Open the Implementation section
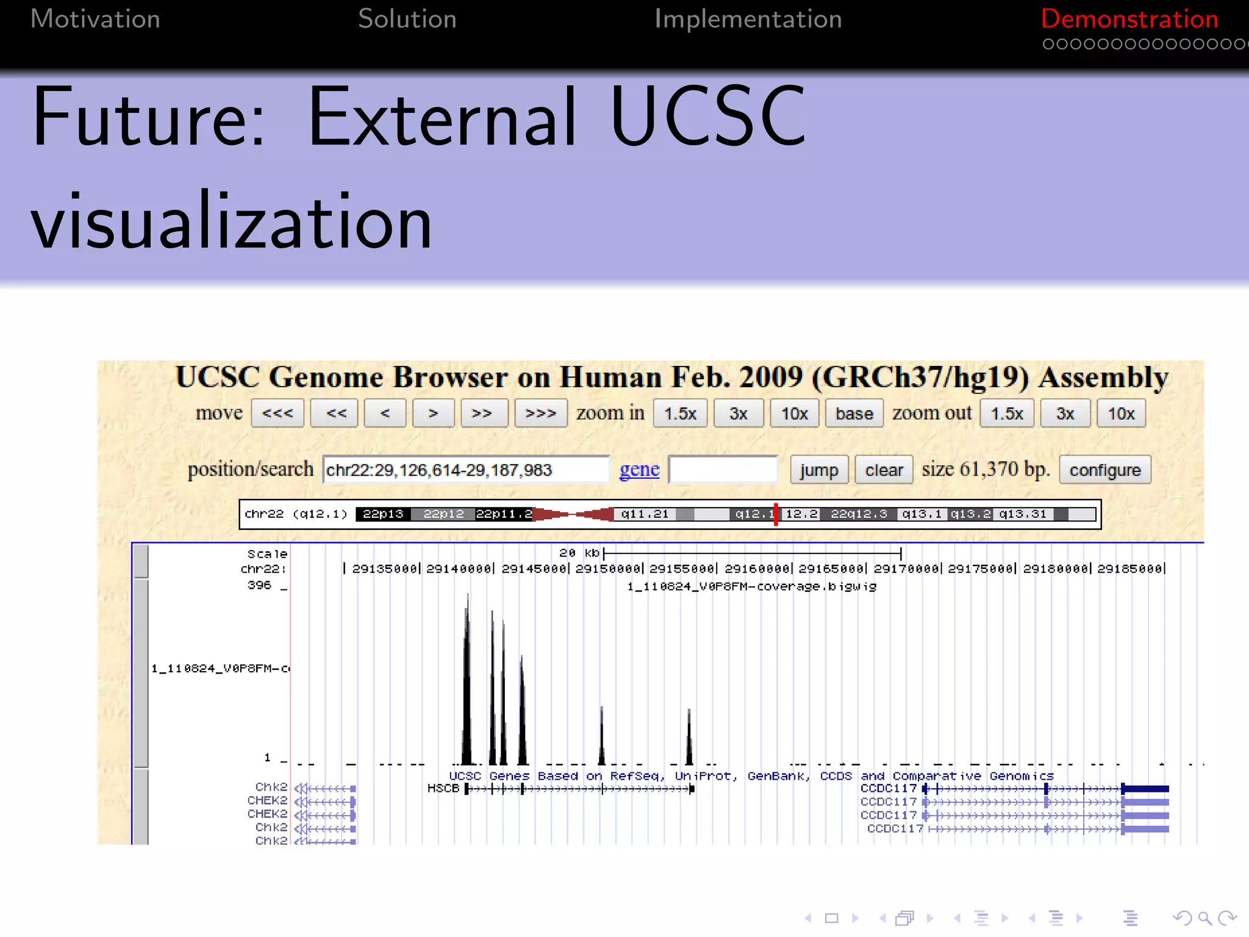1249x937 pixels. click(x=748, y=19)
